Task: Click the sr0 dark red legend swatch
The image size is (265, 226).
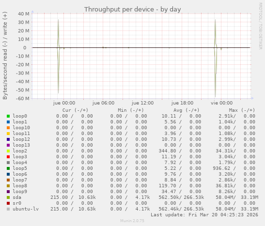Action: coord(8,203)
